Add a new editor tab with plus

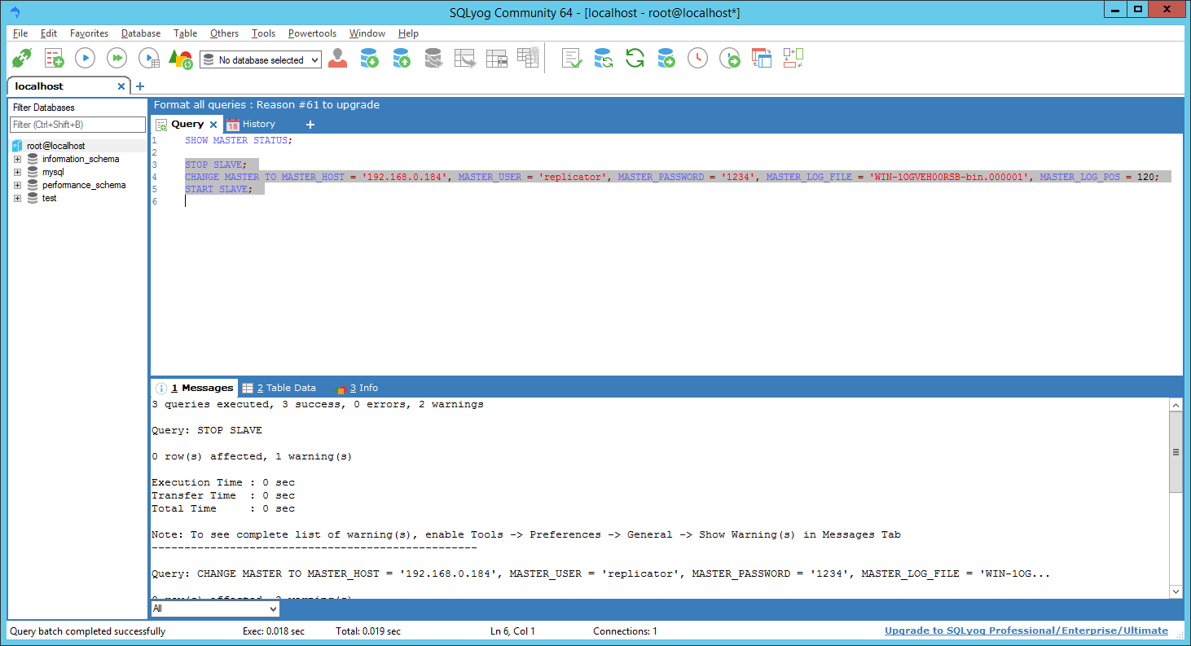310,125
